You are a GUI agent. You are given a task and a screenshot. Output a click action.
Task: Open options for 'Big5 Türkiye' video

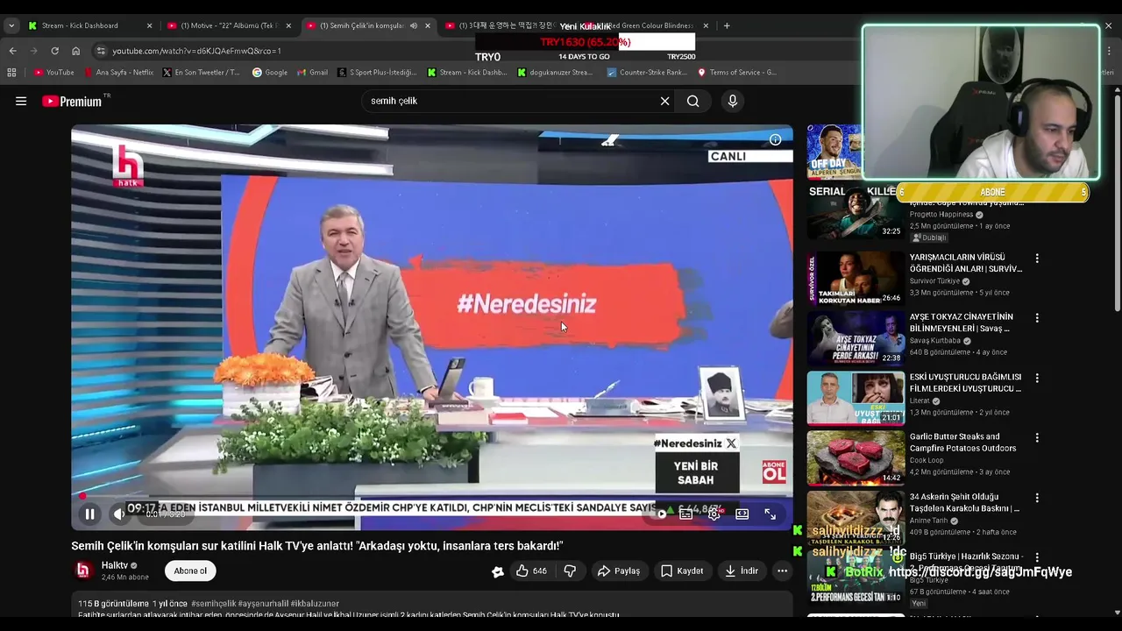pyautogui.click(x=1037, y=557)
